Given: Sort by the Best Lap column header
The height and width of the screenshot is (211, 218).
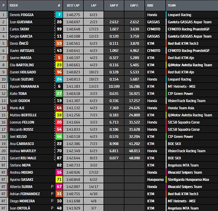Looking at the screenshot, I should pyautogui.click(x=73, y=5).
